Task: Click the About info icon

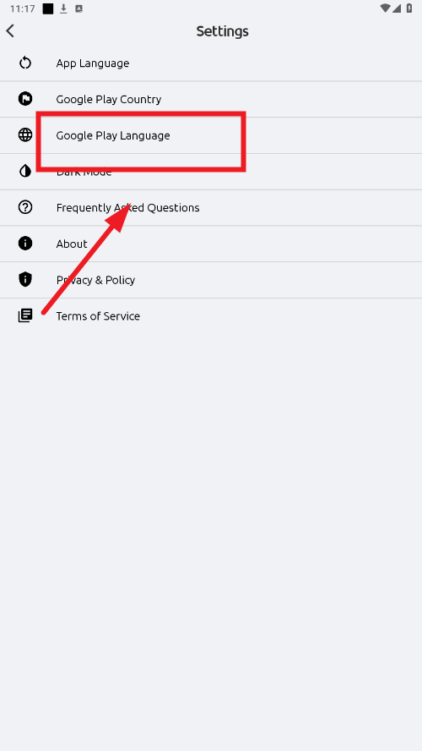Action: 25,244
